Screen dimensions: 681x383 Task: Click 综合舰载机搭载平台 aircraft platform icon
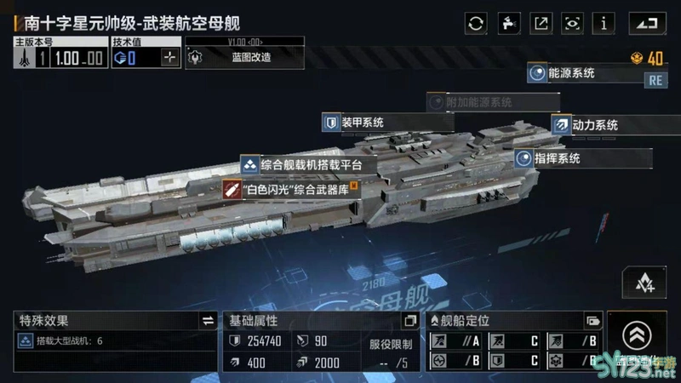point(249,165)
